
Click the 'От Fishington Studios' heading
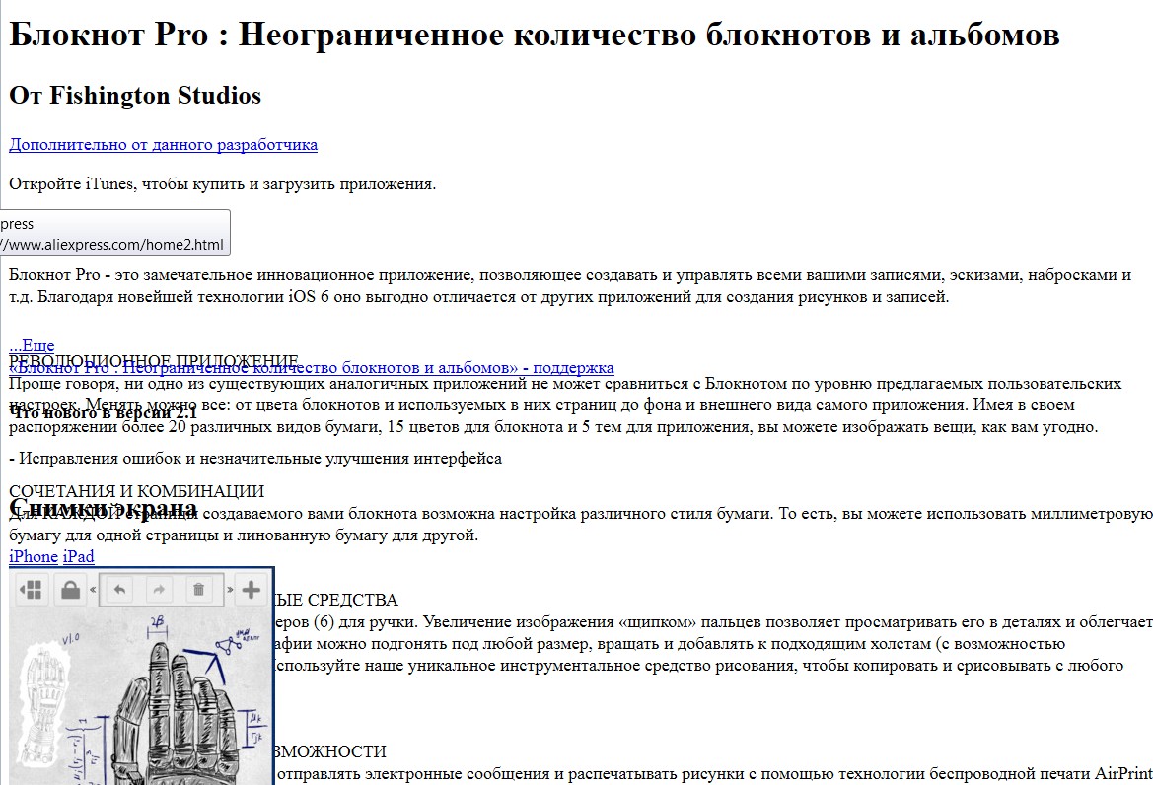(135, 96)
